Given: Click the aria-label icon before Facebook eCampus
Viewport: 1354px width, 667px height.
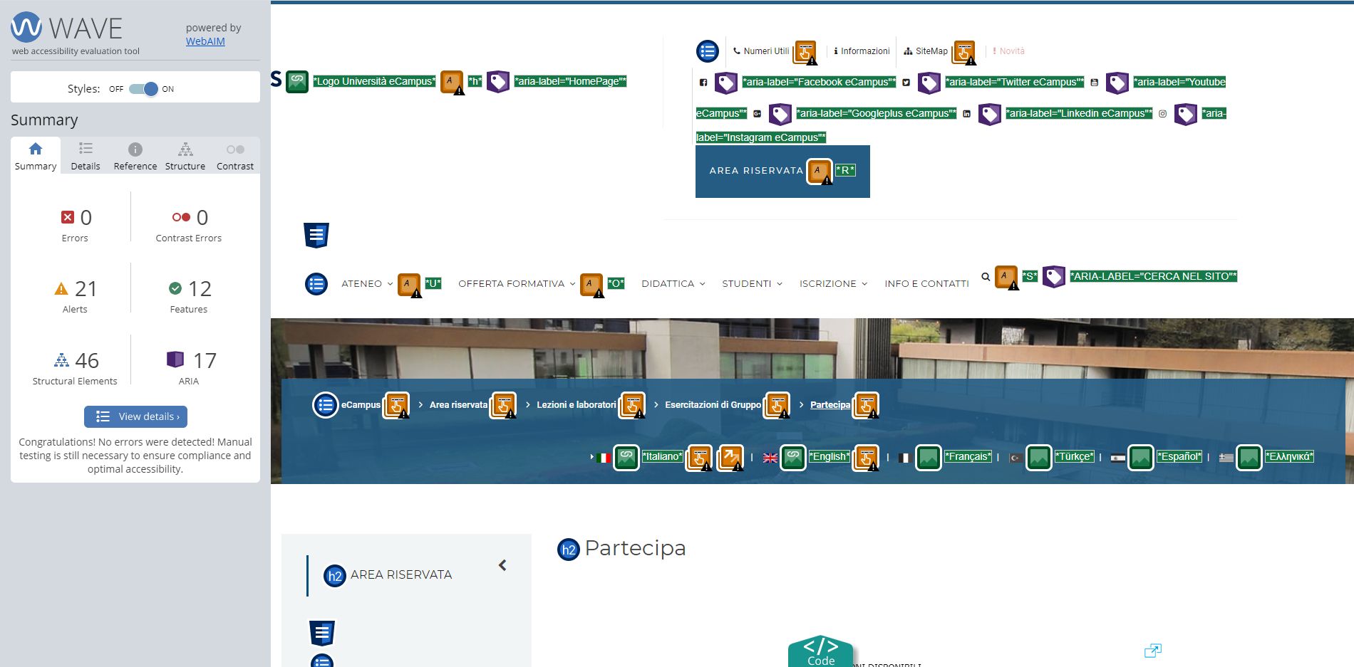Looking at the screenshot, I should pos(726,83).
